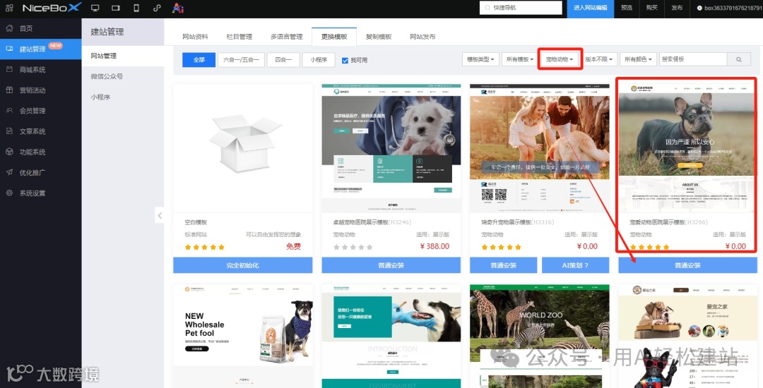Open the grid apps icon beside NiceBox logo
The image size is (763, 388).
[9, 8]
